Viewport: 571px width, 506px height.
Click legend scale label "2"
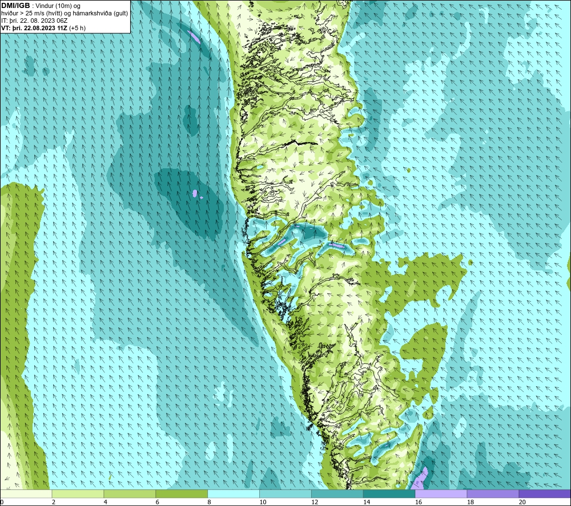54,502
